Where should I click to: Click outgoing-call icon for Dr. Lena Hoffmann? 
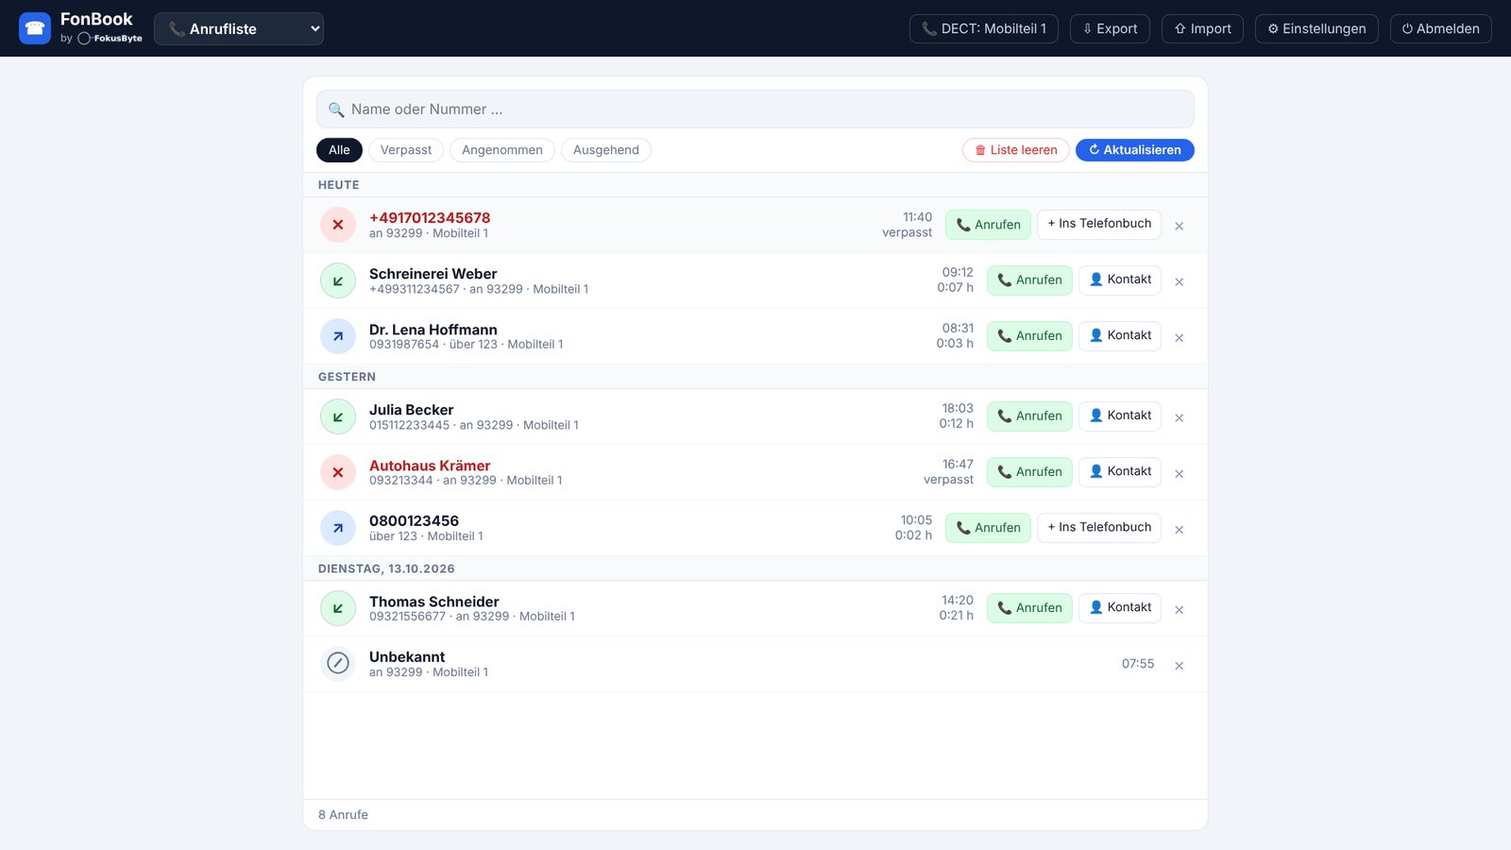pos(338,336)
